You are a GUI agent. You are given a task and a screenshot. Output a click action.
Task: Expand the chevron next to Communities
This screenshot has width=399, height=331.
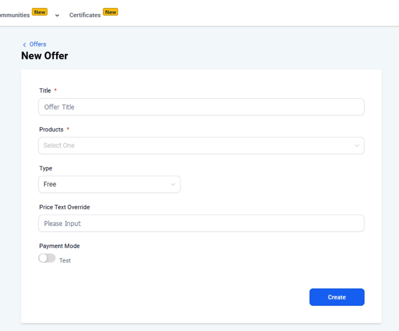pyautogui.click(x=57, y=15)
